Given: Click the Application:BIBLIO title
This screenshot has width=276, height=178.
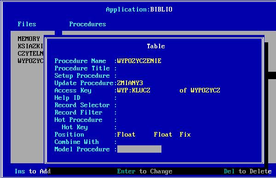Looking at the screenshot, I should [139, 9].
